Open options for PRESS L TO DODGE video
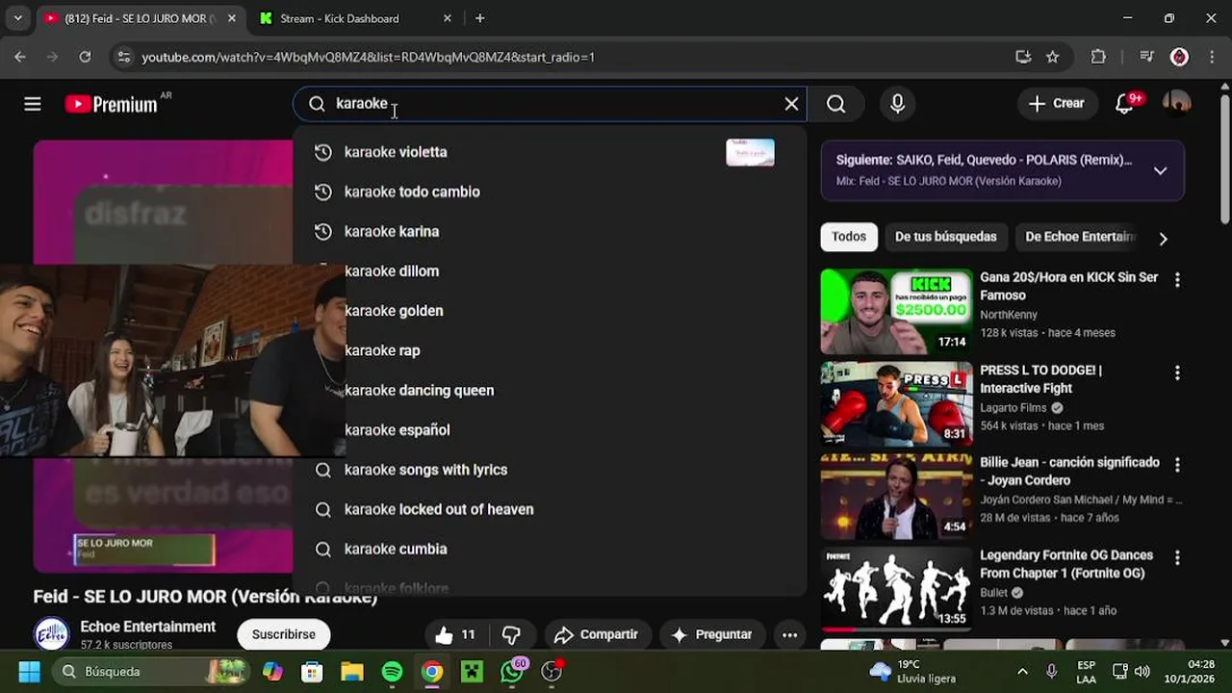This screenshot has width=1232, height=693. [x=1176, y=372]
